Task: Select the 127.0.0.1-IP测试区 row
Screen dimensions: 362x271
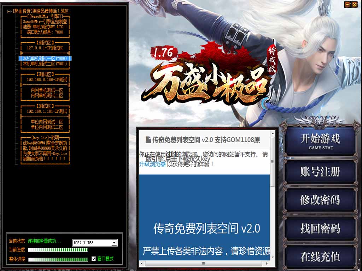Action: click(x=45, y=48)
